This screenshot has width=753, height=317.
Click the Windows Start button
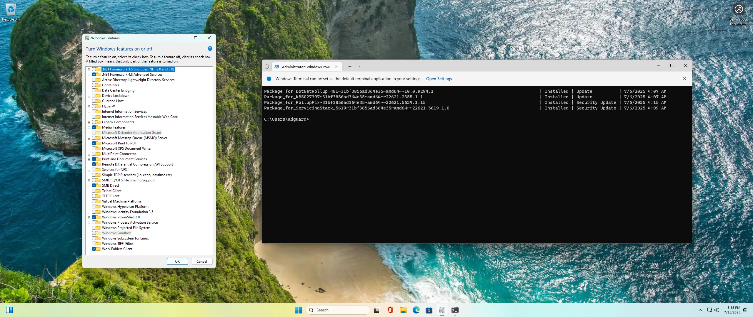point(298,310)
